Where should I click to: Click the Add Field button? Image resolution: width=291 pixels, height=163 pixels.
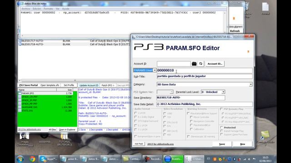point(139,144)
